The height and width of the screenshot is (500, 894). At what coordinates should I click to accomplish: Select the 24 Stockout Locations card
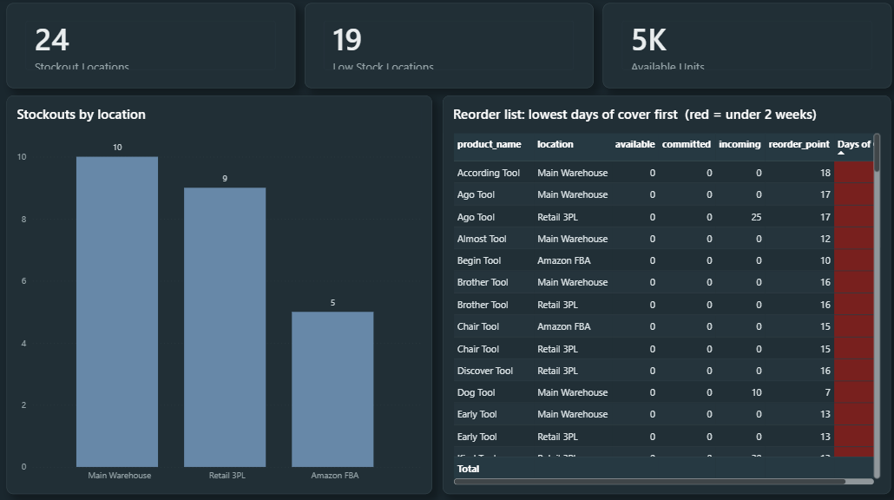(x=151, y=46)
